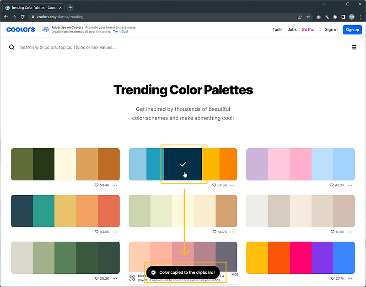The height and width of the screenshot is (287, 366).
Task: Open the share icon in the address bar
Action: pyautogui.click(x=299, y=16)
